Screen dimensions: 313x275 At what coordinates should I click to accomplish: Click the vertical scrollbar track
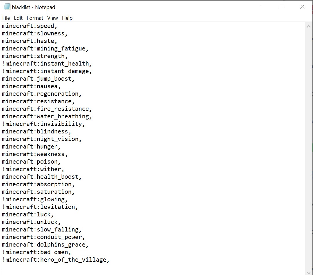click(x=308, y=145)
